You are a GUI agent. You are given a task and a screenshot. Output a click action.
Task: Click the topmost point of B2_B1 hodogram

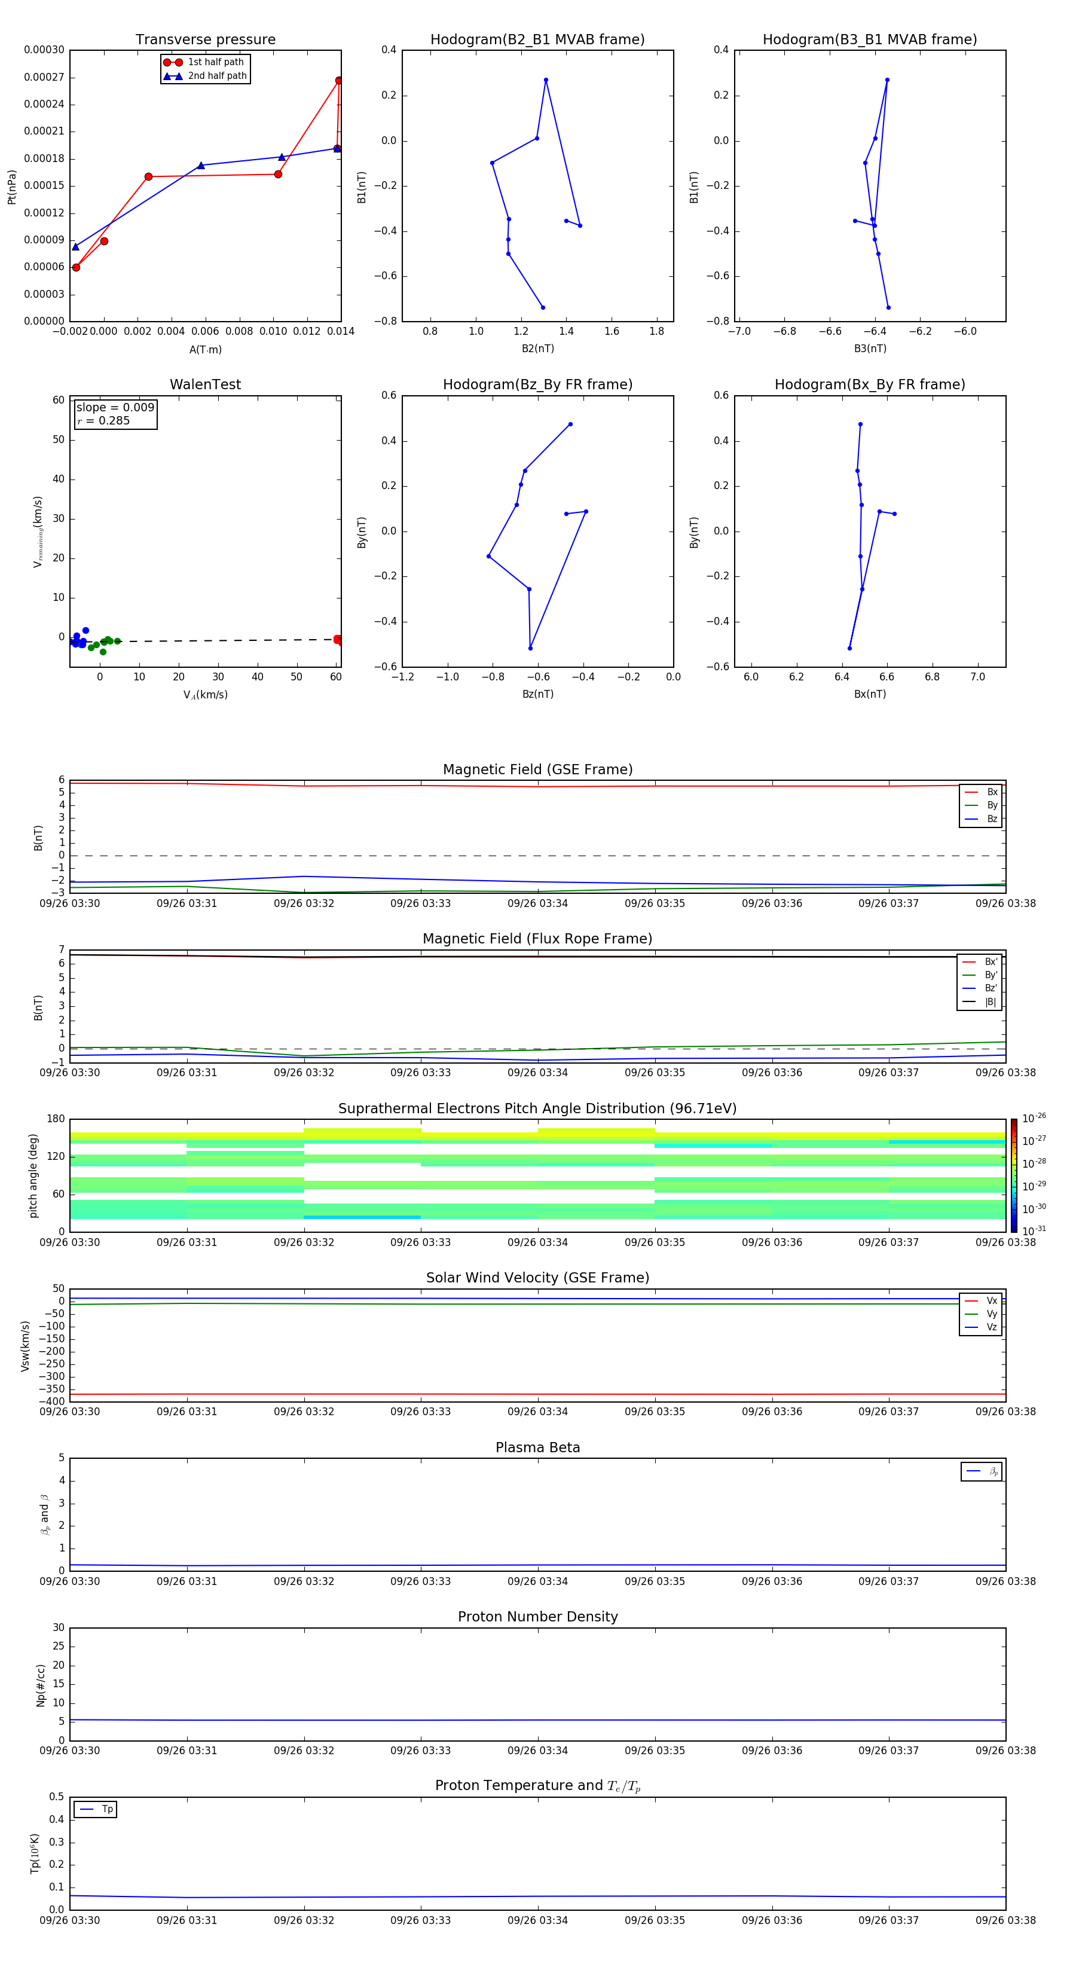(x=545, y=80)
